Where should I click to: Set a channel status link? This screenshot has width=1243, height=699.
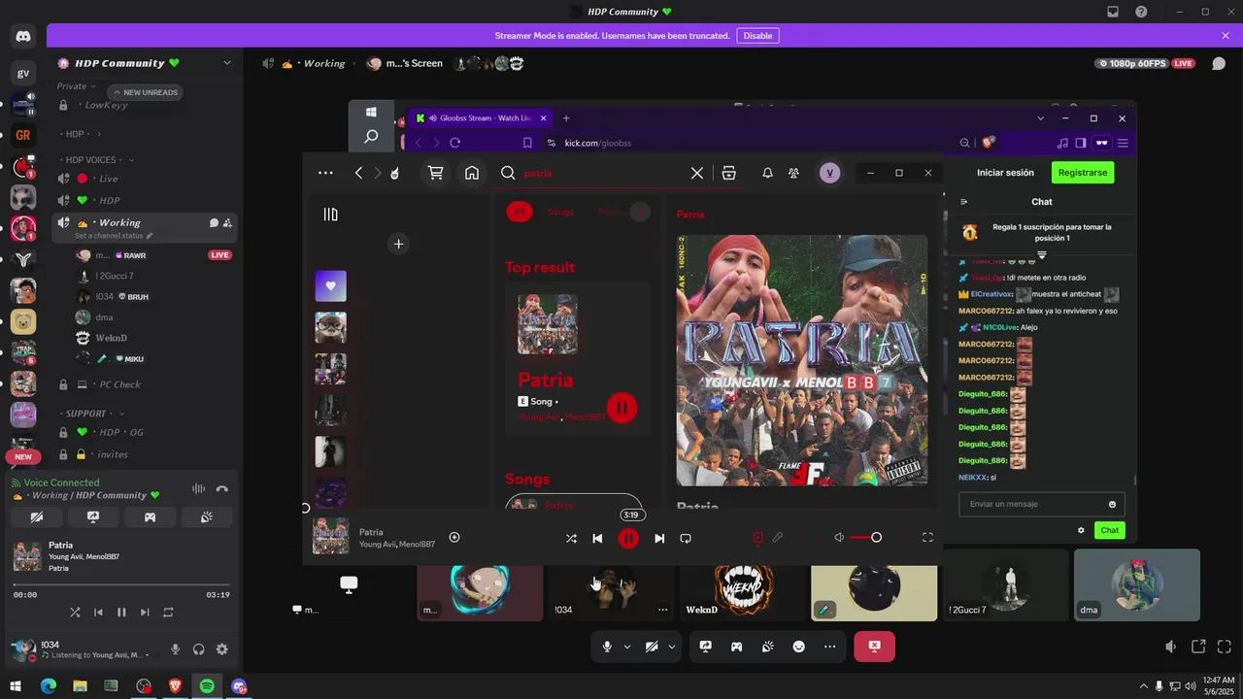click(x=114, y=236)
